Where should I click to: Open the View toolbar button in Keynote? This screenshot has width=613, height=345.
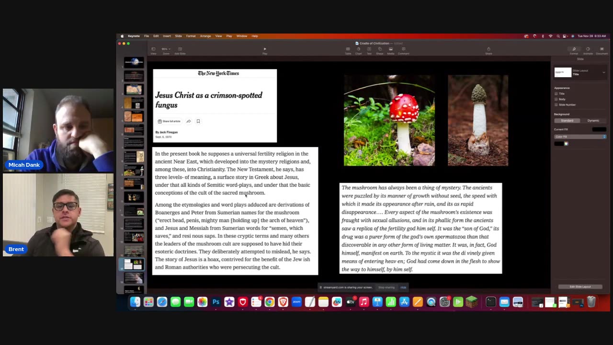(153, 50)
